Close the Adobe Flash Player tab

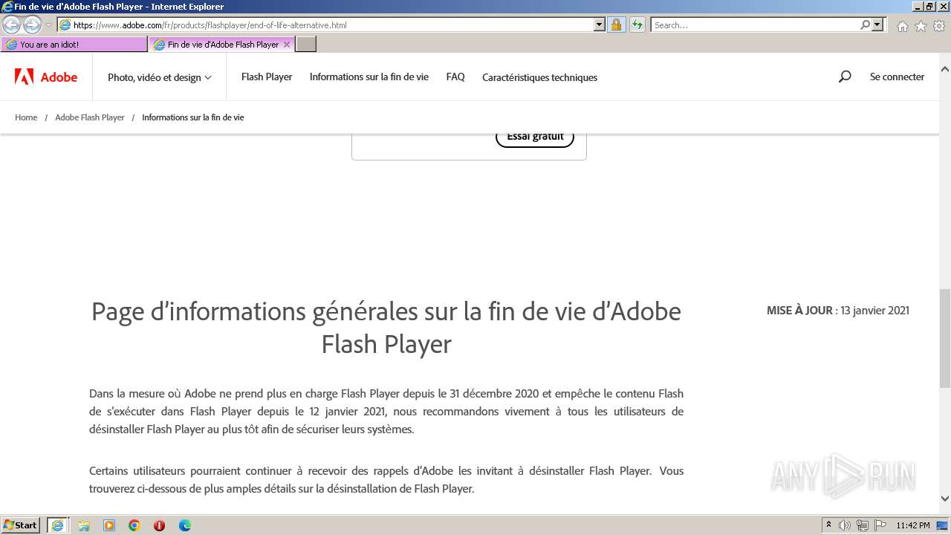pos(287,45)
